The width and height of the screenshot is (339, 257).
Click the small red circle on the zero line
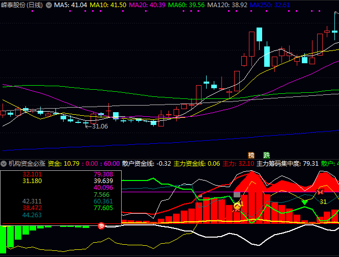(101, 226)
